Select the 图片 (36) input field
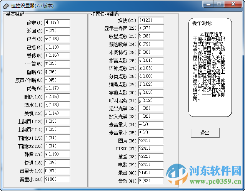The width and height of the screenshot is (245, 191). click(x=151, y=141)
